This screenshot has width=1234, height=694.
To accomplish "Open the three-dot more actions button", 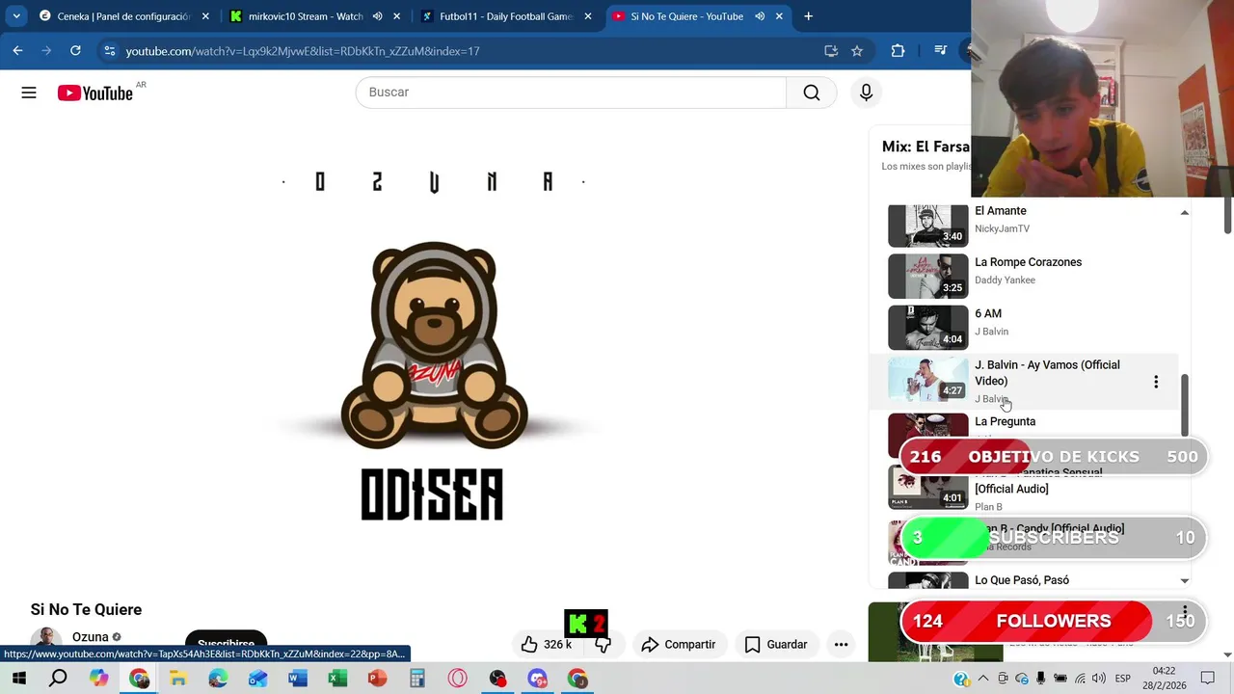I will (841, 644).
